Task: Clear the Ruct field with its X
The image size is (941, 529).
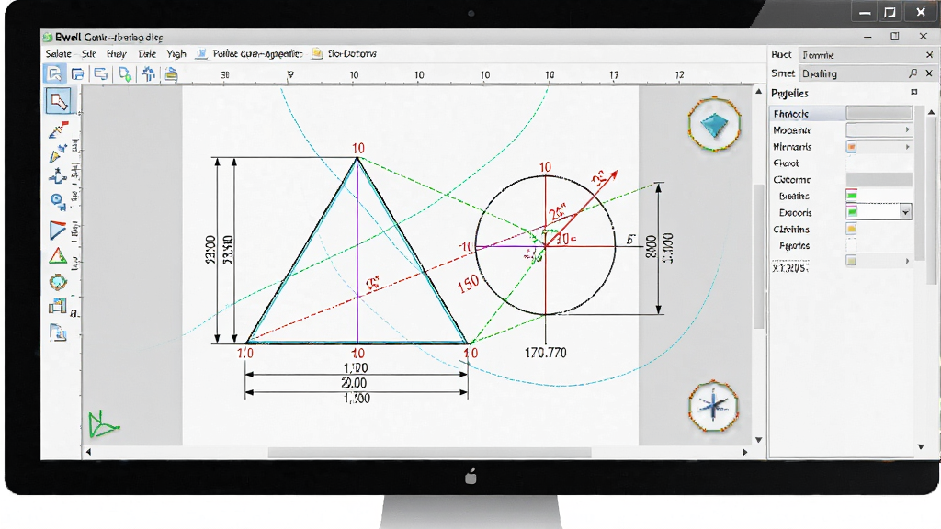Action: (x=930, y=54)
